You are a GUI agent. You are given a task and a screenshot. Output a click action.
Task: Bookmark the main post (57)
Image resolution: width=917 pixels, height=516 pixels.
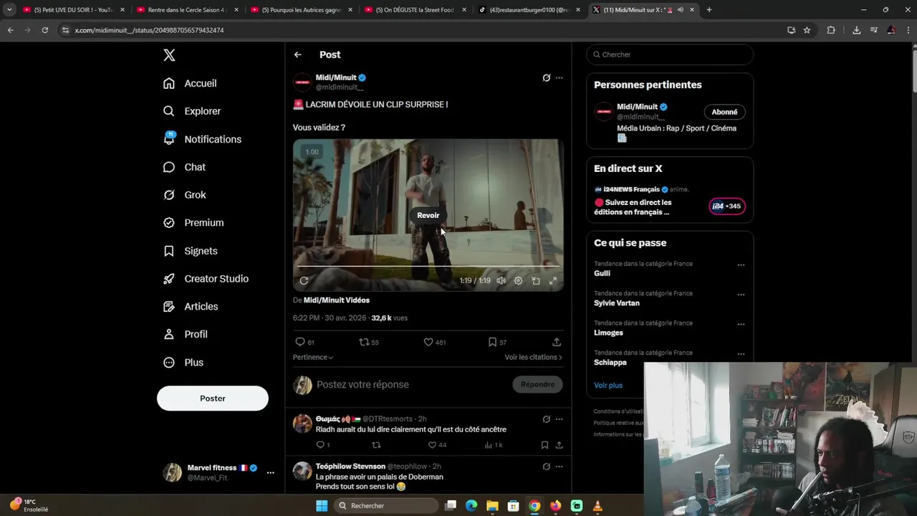[497, 343]
